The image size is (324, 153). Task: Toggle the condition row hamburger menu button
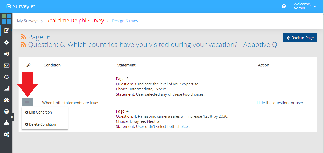point(27,103)
